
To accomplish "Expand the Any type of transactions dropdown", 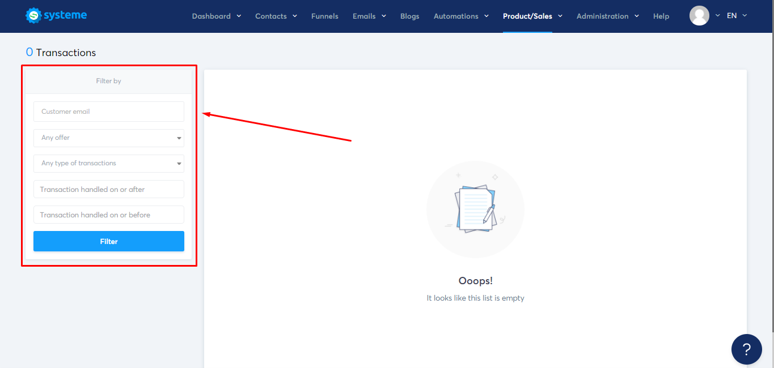I will pyautogui.click(x=108, y=163).
